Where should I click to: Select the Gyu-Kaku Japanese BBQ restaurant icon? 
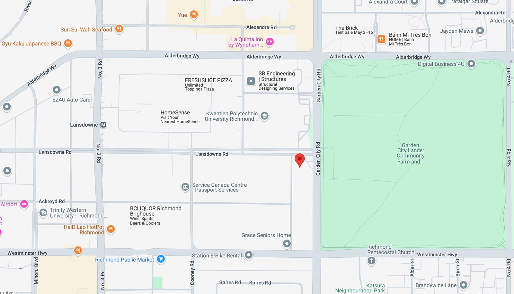68,43
